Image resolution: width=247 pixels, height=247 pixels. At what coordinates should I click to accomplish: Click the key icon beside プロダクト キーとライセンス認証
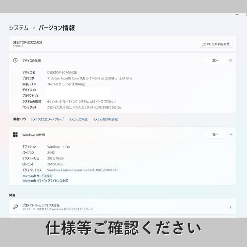15,207
